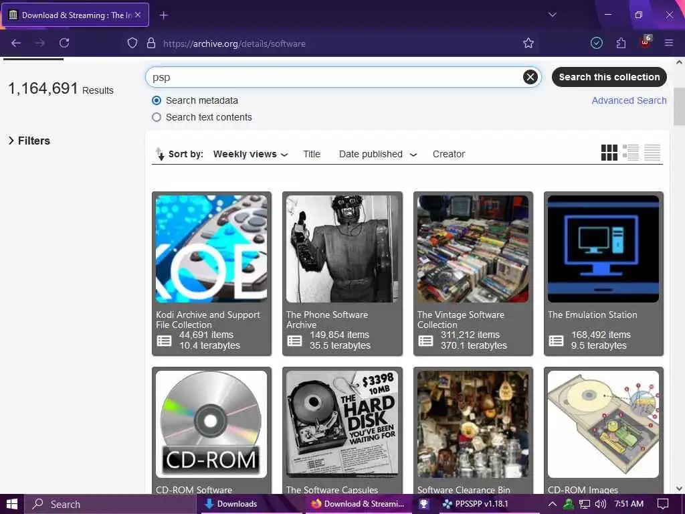This screenshot has width=685, height=514.
Task: Open the Weekly views sort dropdown
Action: pyautogui.click(x=250, y=154)
